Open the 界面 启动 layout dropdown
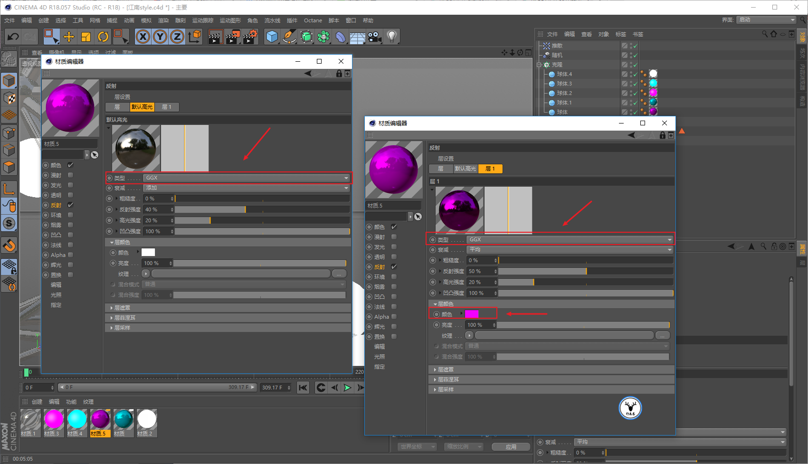This screenshot has height=464, width=808. [x=766, y=19]
